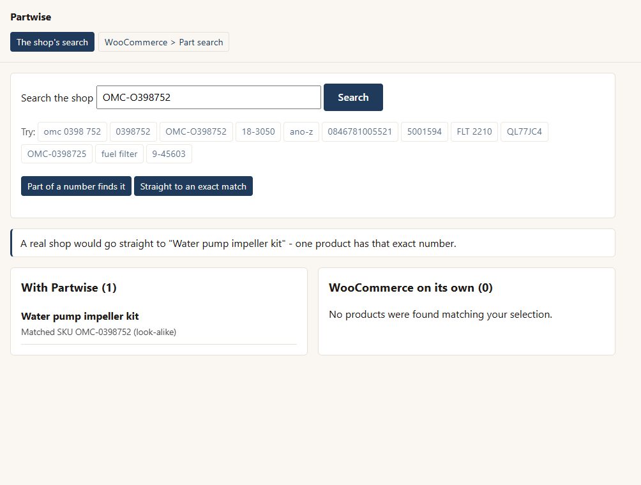Try the 'omc 0398 752' suggestion chip
This screenshot has width=641, height=485.
[72, 131]
